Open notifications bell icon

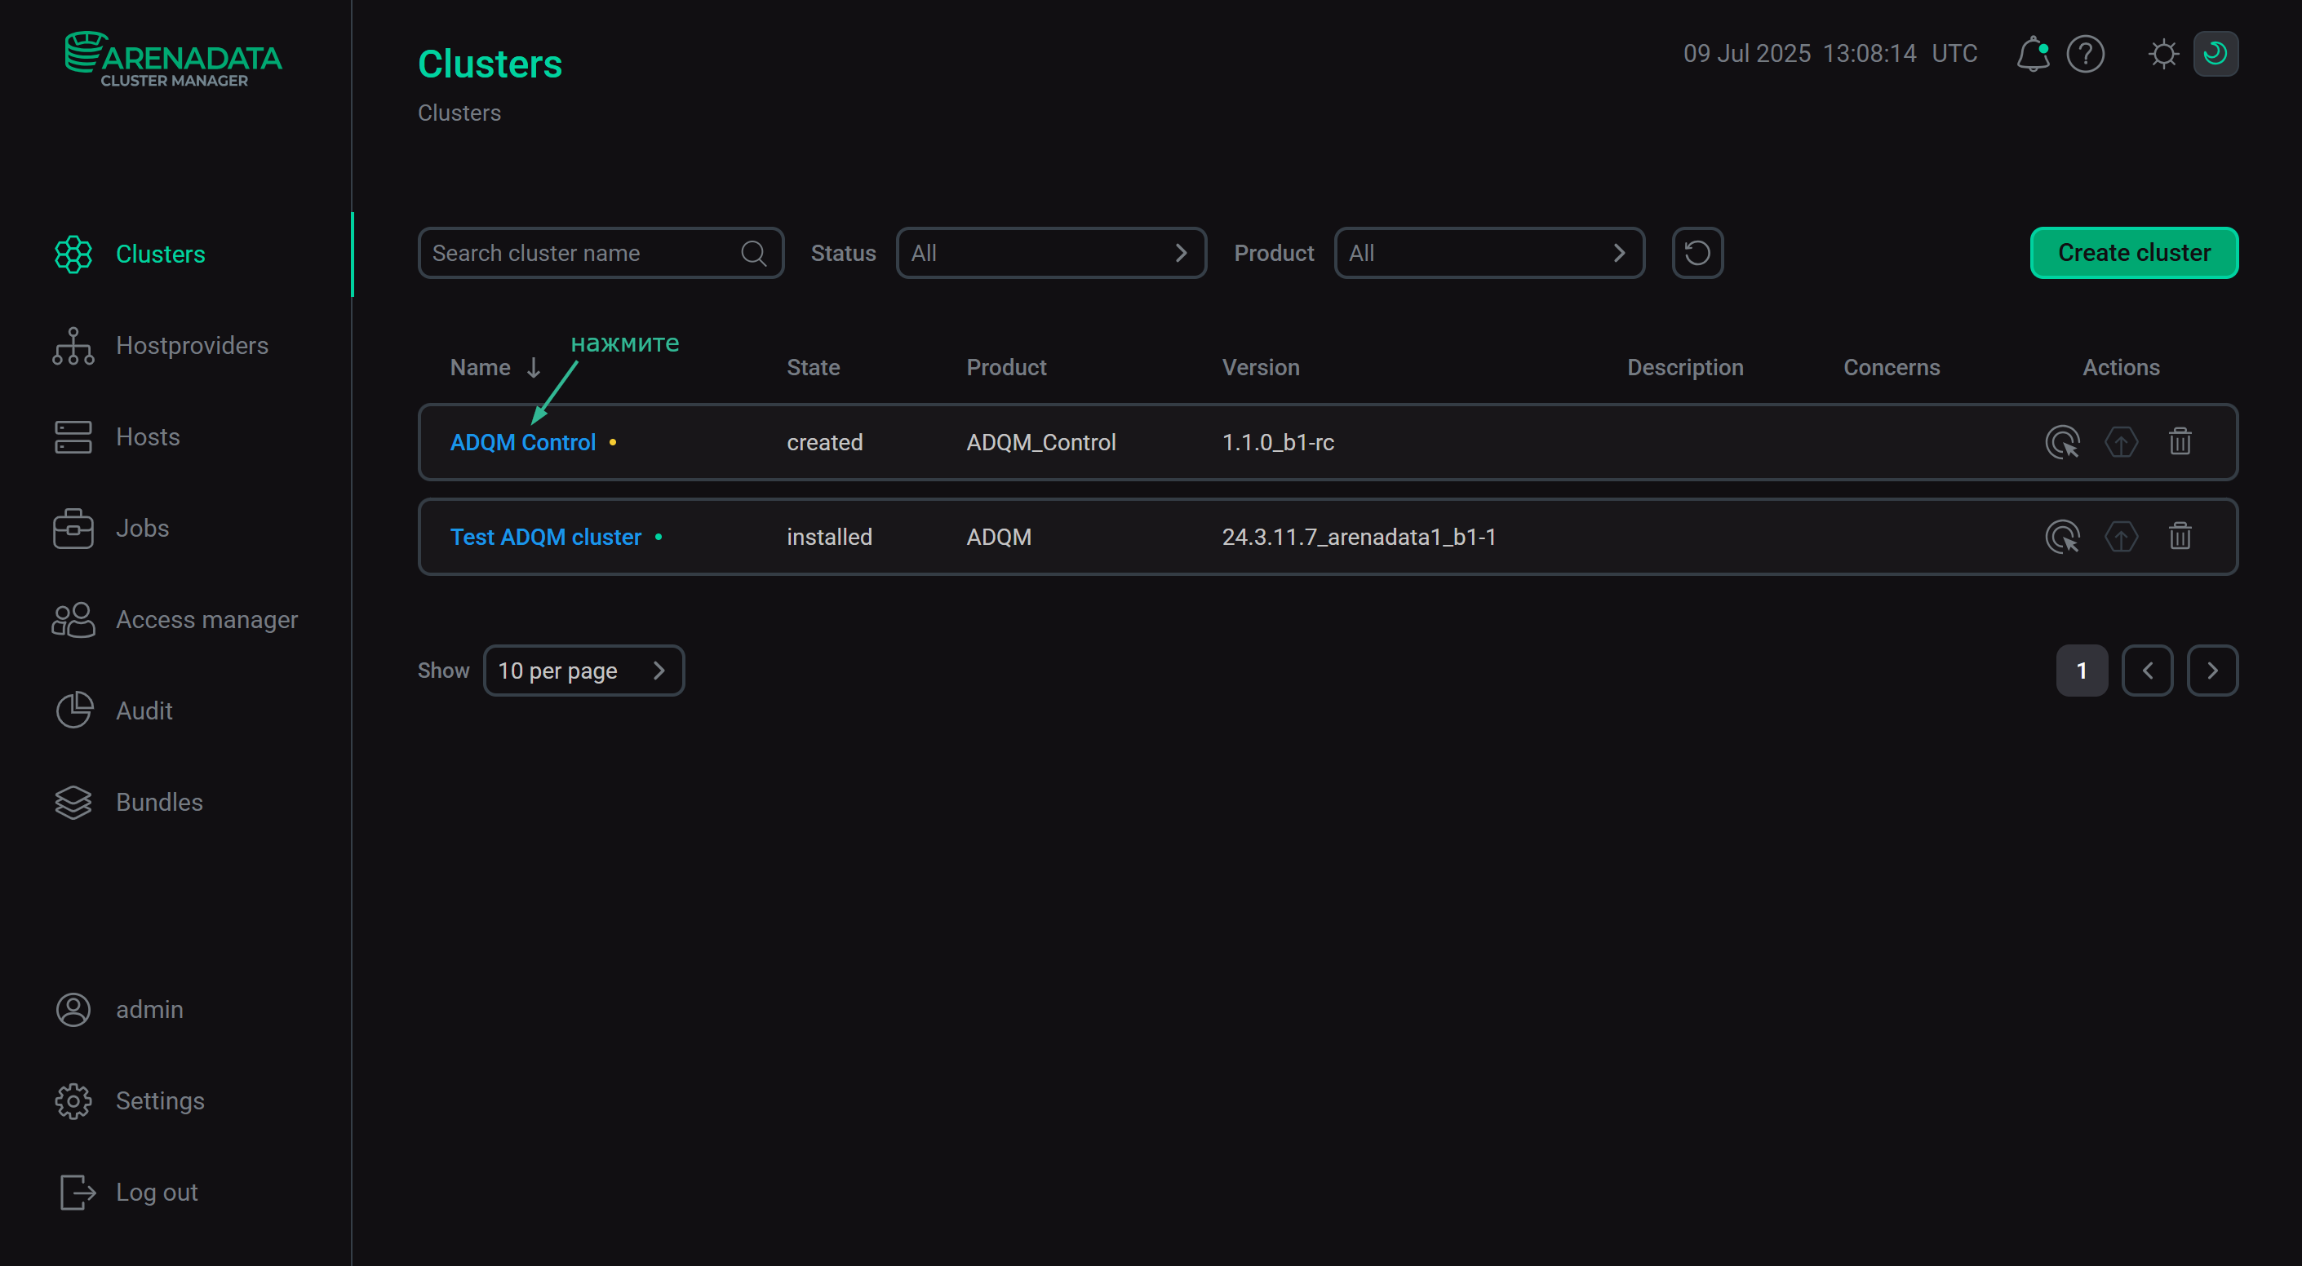pos(2032,54)
